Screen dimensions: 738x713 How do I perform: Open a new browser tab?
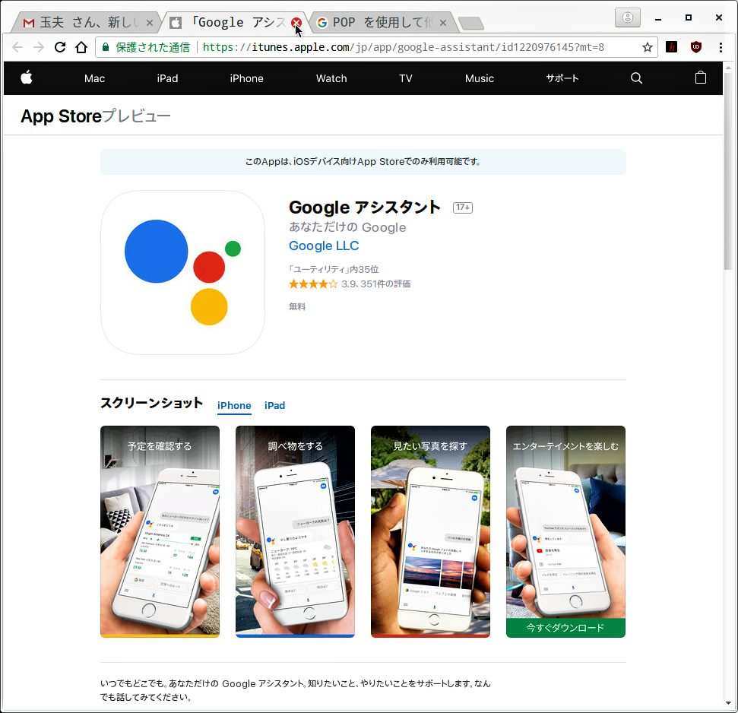click(470, 23)
